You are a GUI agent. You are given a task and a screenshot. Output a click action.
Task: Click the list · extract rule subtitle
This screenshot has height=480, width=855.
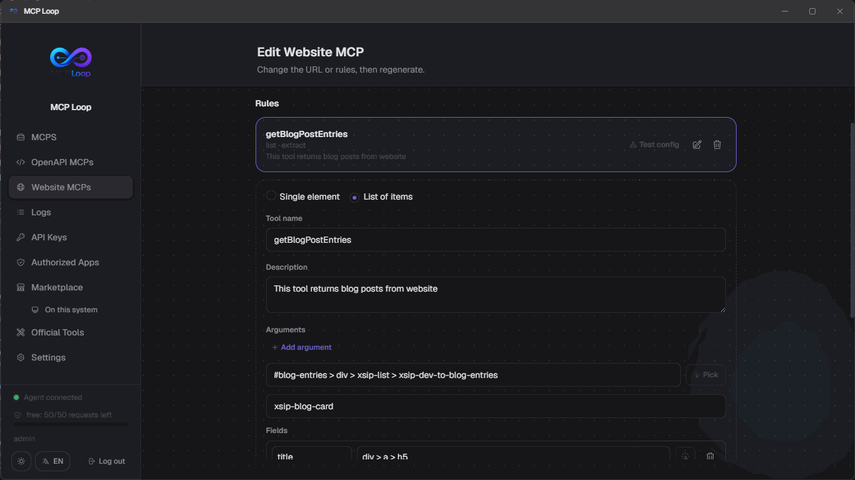pyautogui.click(x=286, y=145)
